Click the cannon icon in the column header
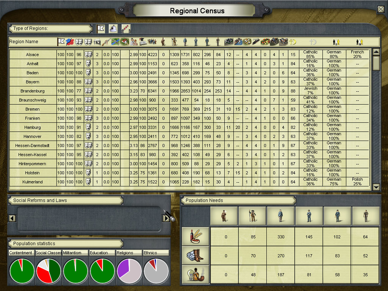 tap(97, 42)
